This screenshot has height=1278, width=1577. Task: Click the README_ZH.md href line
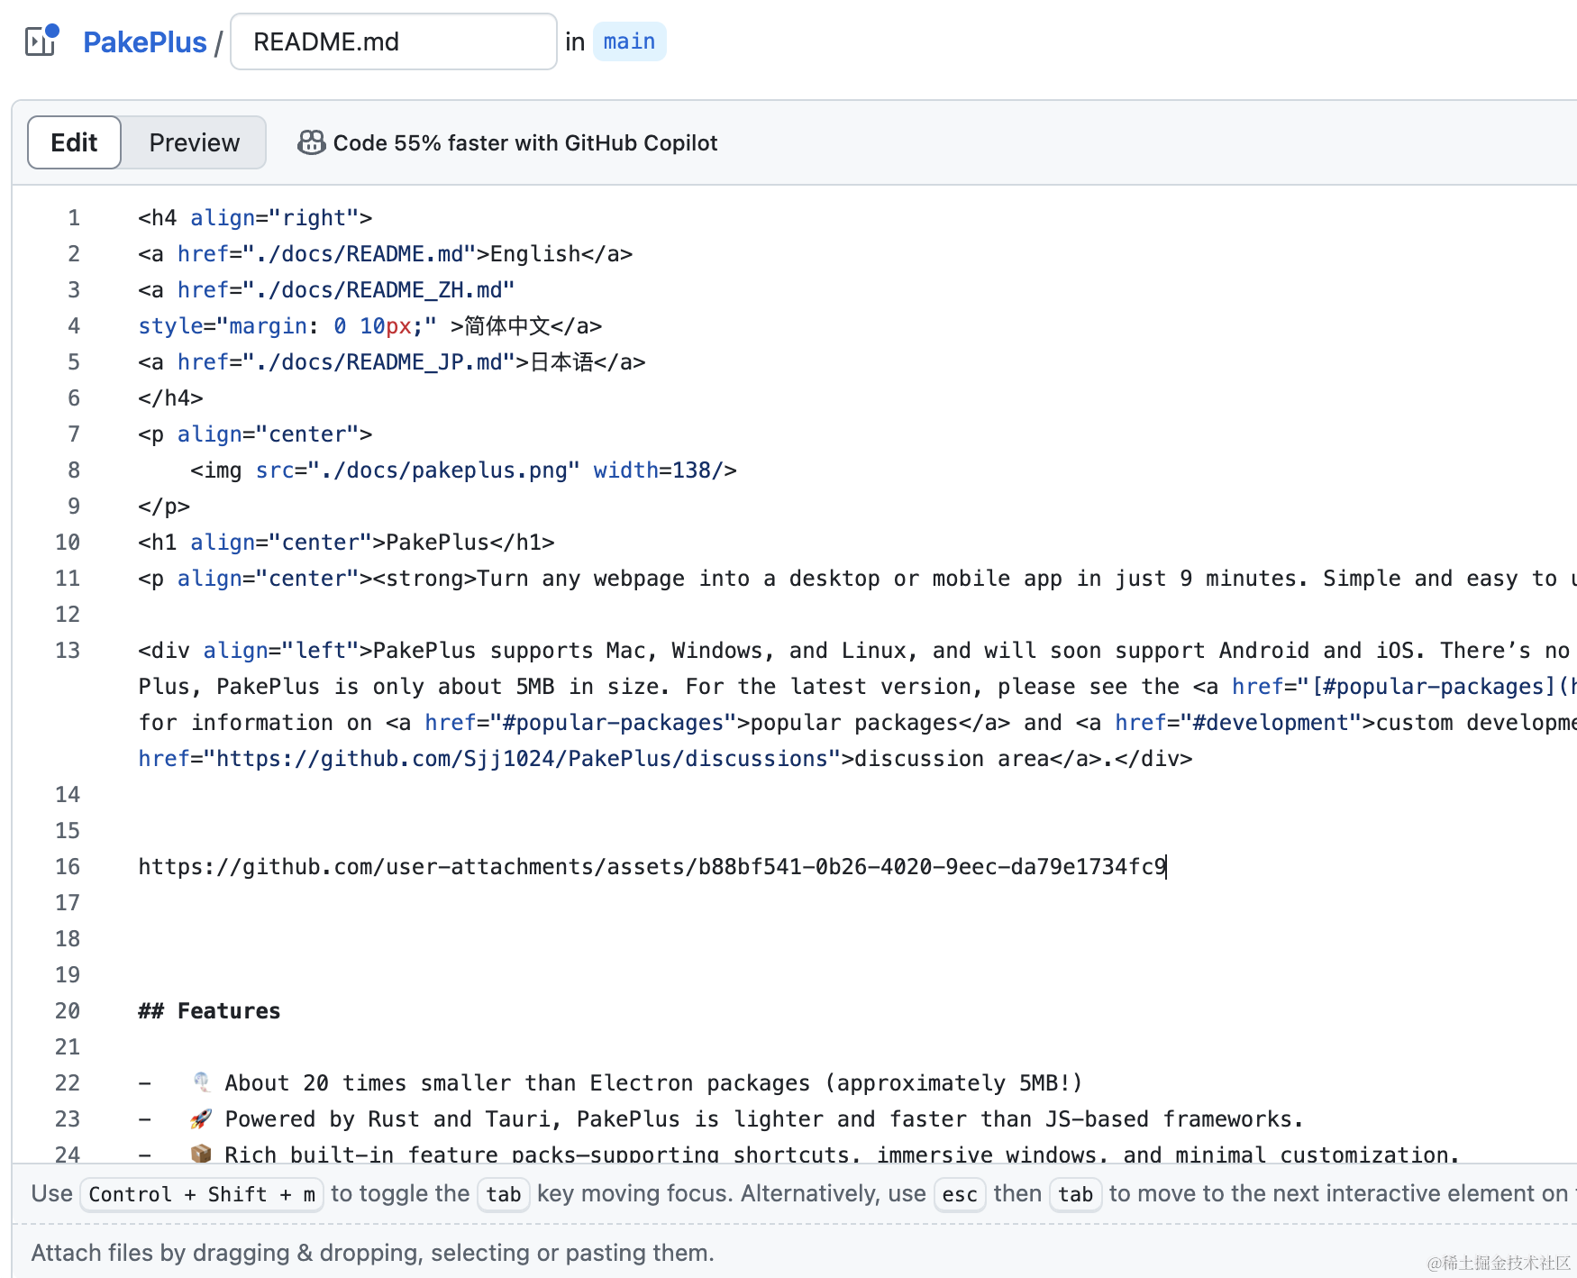coord(326,290)
